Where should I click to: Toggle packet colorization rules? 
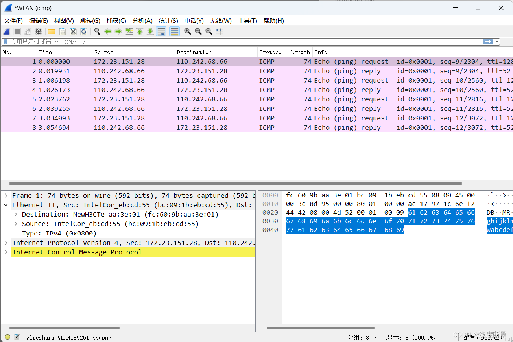[x=174, y=31]
